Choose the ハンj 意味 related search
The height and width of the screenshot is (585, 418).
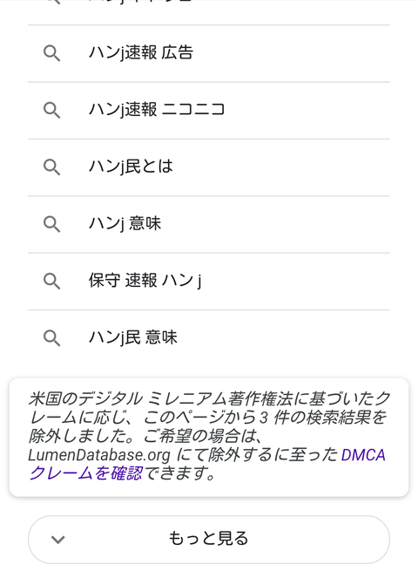(125, 223)
